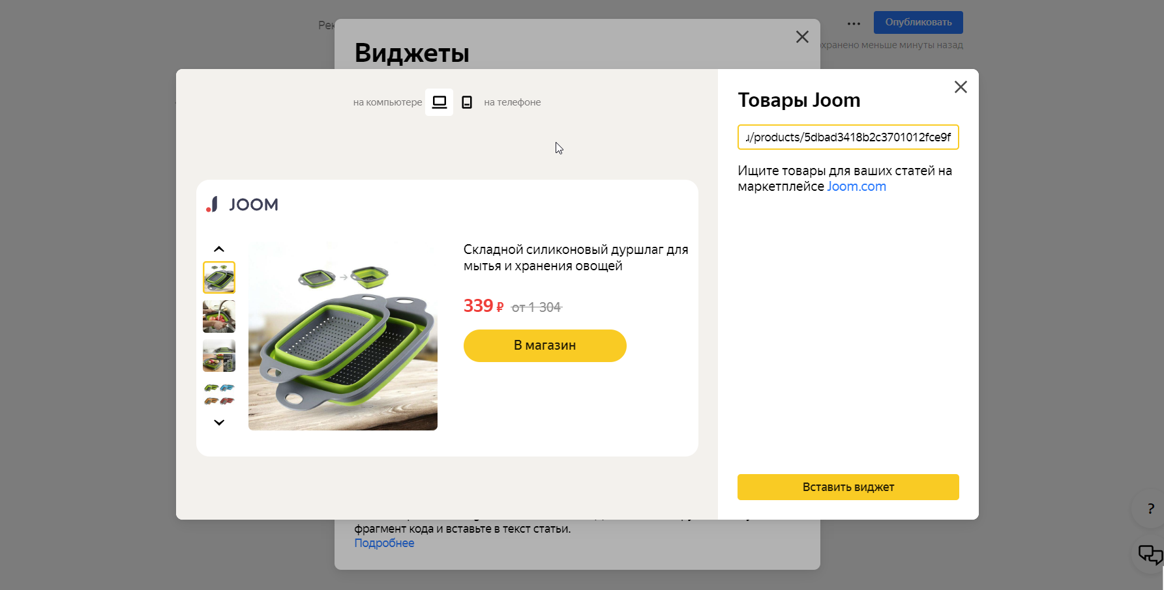Click the "Опубликовать" publish button

click(x=918, y=23)
